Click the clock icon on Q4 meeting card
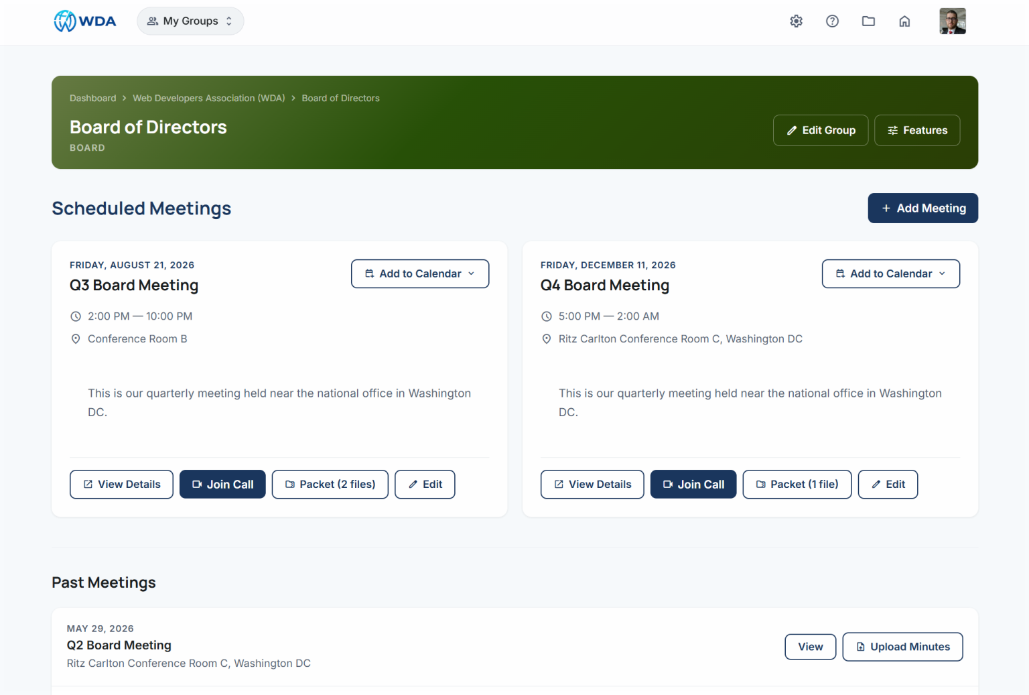The height and width of the screenshot is (695, 1029). click(x=547, y=316)
